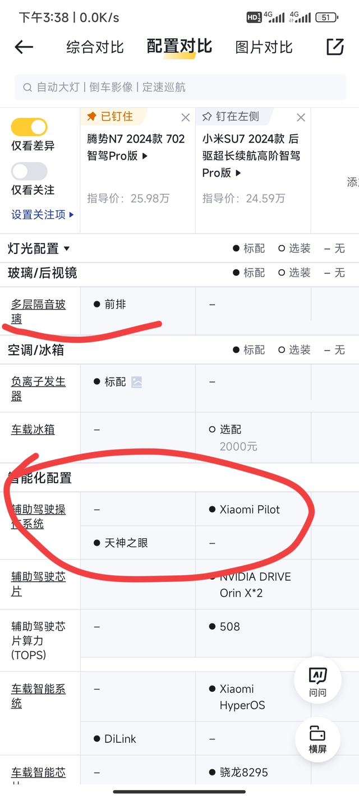Open 腾势N7 2024款 model version dropdown

click(145, 156)
